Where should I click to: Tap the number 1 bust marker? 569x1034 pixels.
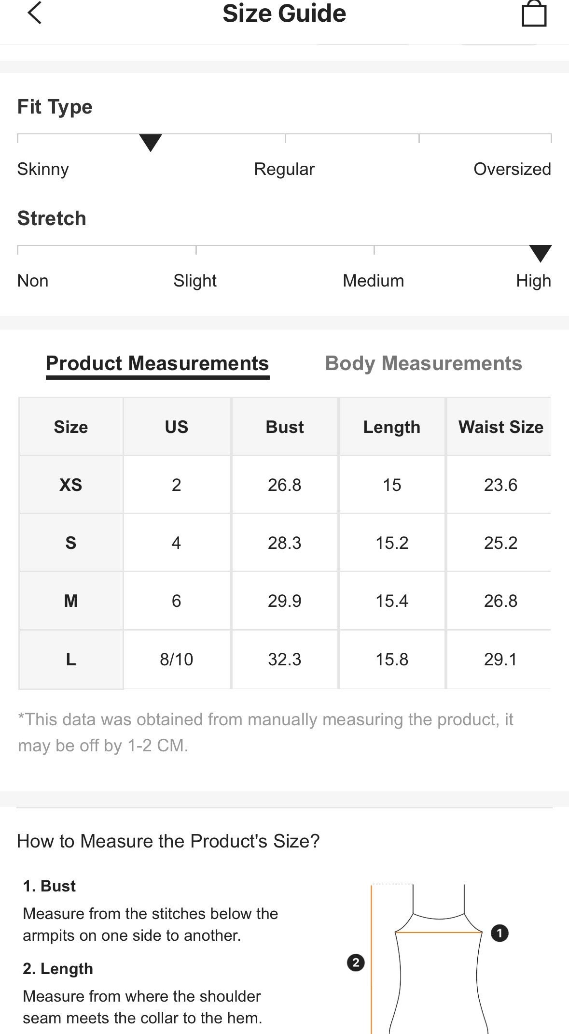click(500, 933)
